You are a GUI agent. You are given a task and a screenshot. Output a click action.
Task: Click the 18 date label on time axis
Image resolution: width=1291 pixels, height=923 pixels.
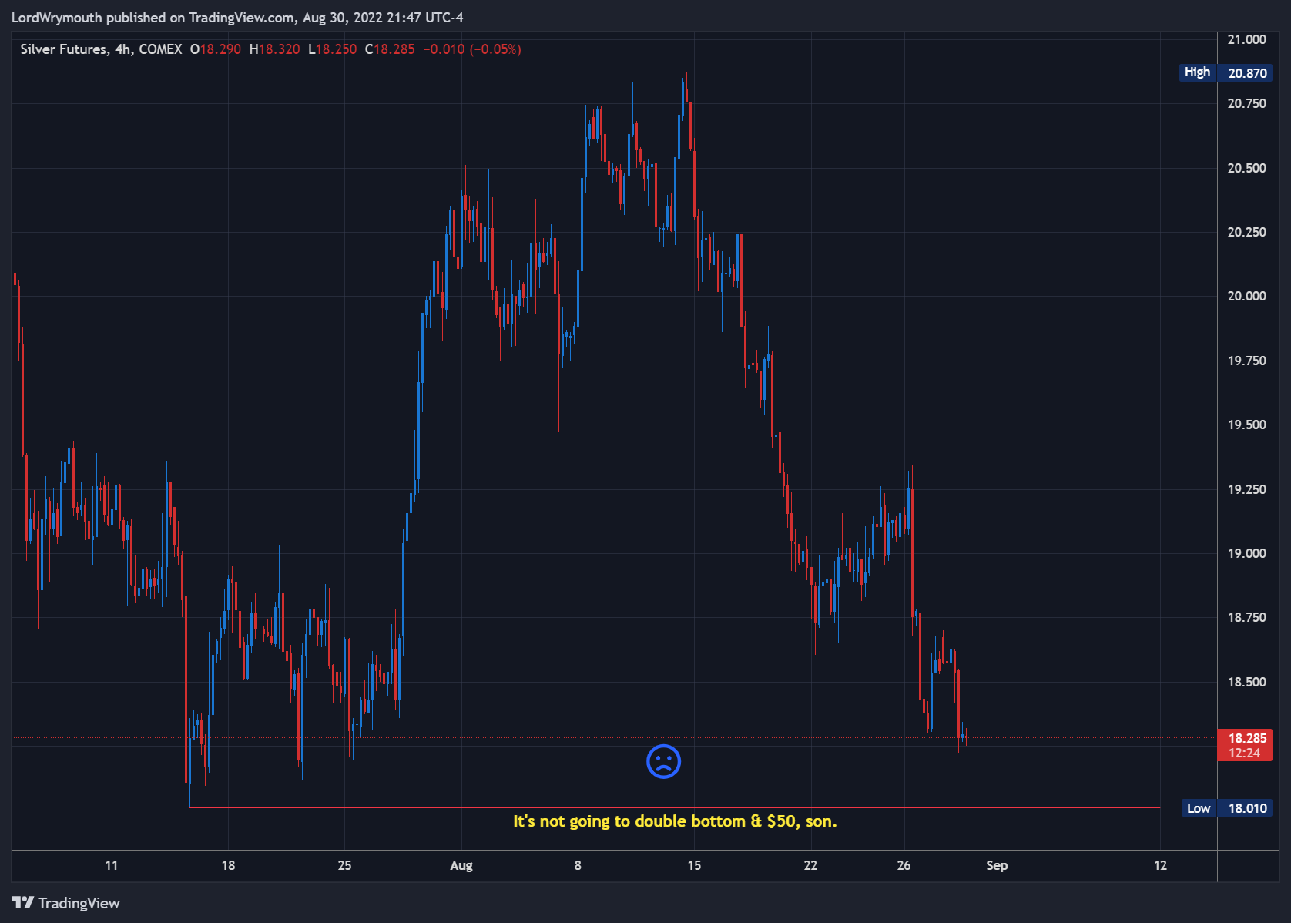(228, 865)
